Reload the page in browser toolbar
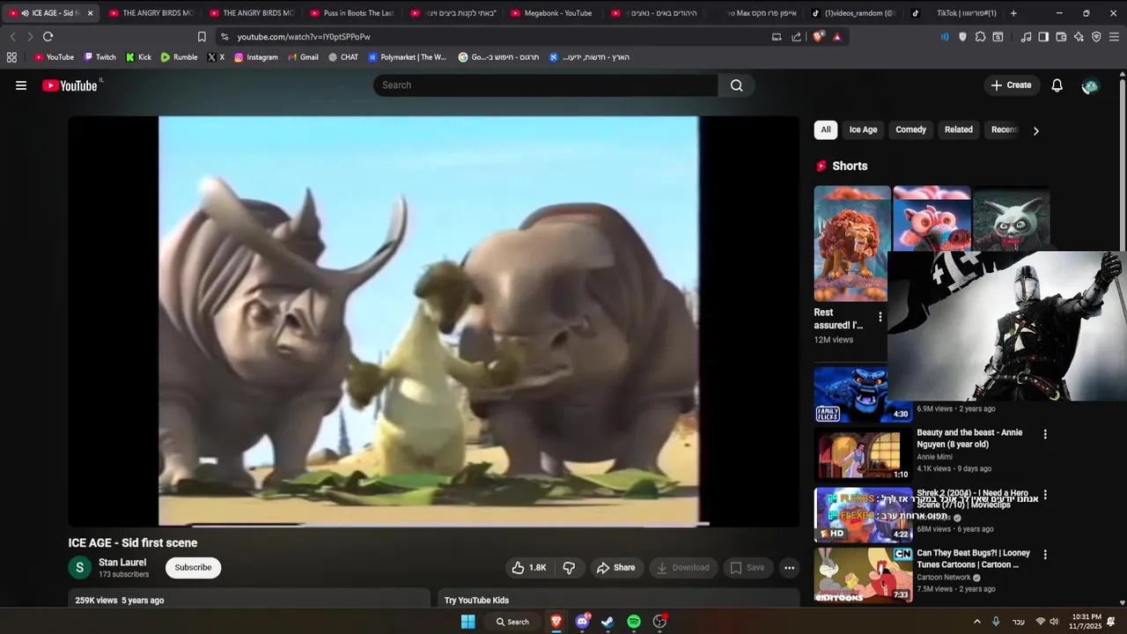1127x634 pixels. (x=48, y=37)
